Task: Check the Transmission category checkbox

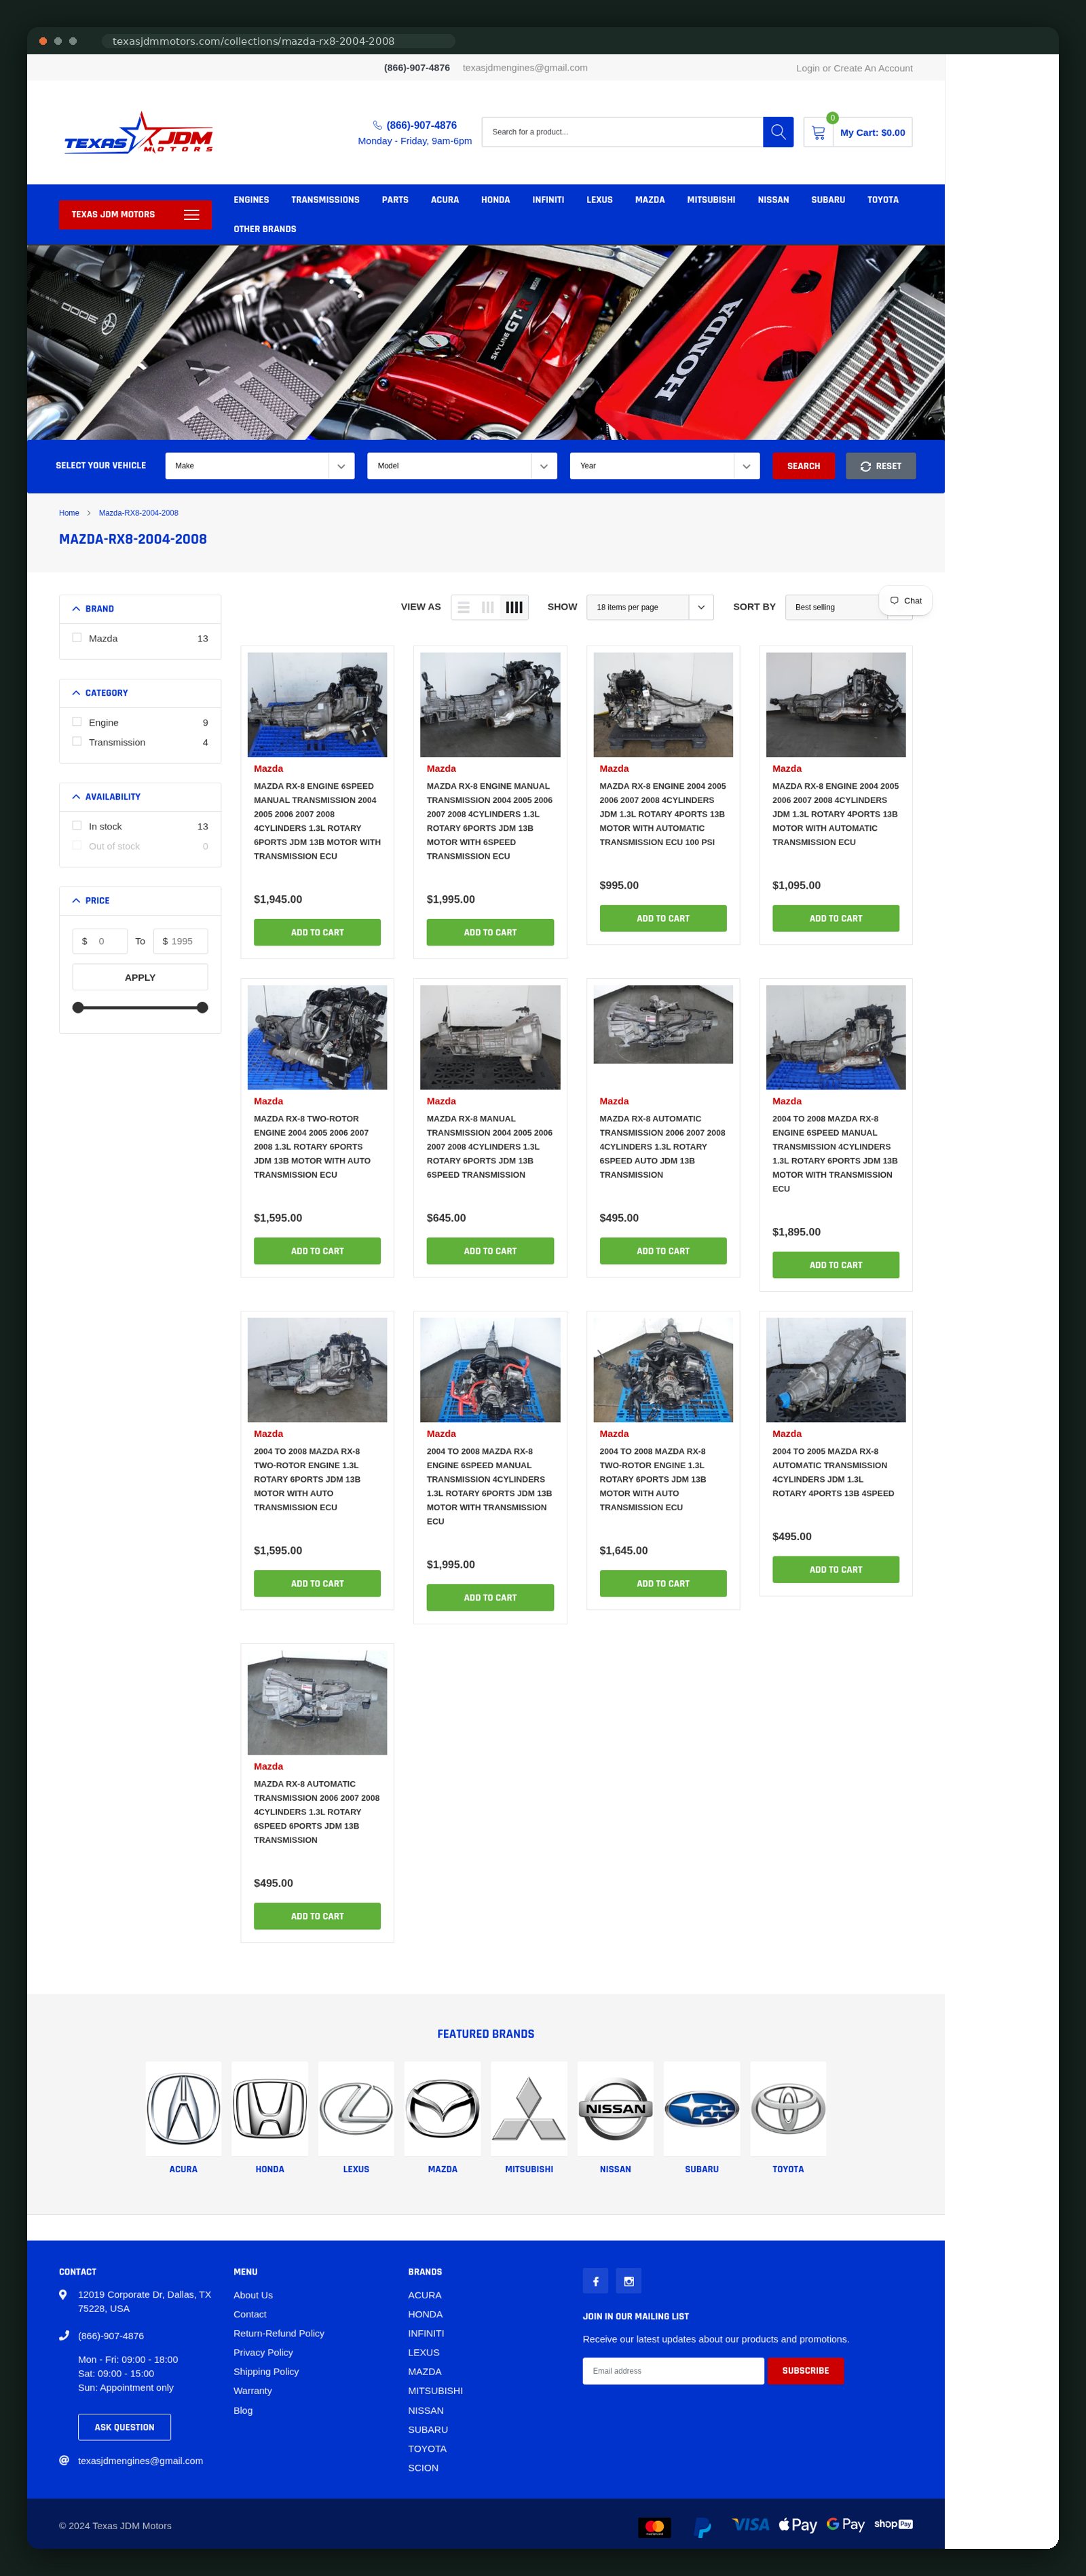Action: pyautogui.click(x=77, y=742)
